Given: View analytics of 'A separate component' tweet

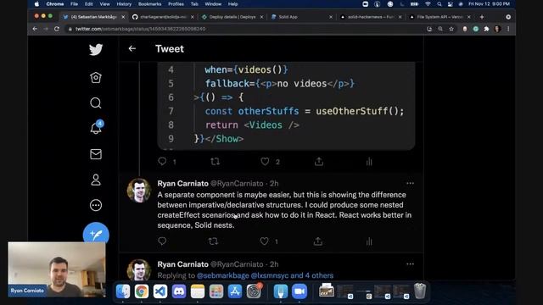Looking at the screenshot, I should (369, 241).
